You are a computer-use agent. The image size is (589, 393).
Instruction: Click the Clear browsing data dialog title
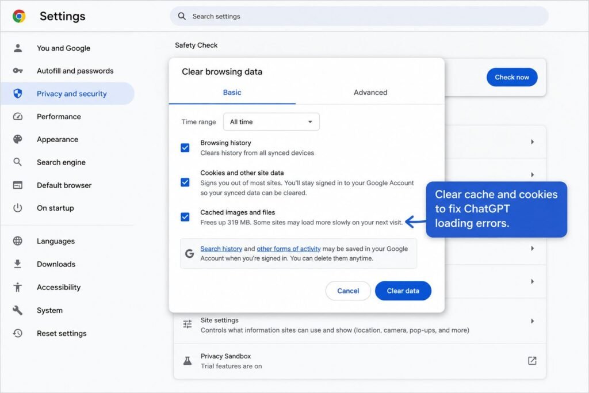pos(222,72)
